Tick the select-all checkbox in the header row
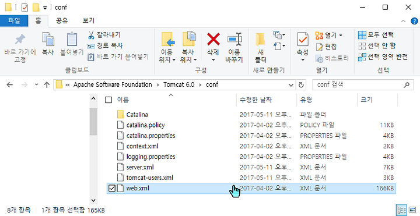The height and width of the screenshot is (216, 420). pyautogui.click(x=108, y=100)
